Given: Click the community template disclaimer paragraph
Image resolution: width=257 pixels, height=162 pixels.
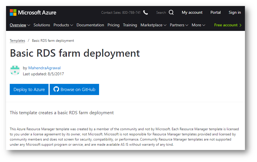Looking at the screenshot, I should click(124, 137).
